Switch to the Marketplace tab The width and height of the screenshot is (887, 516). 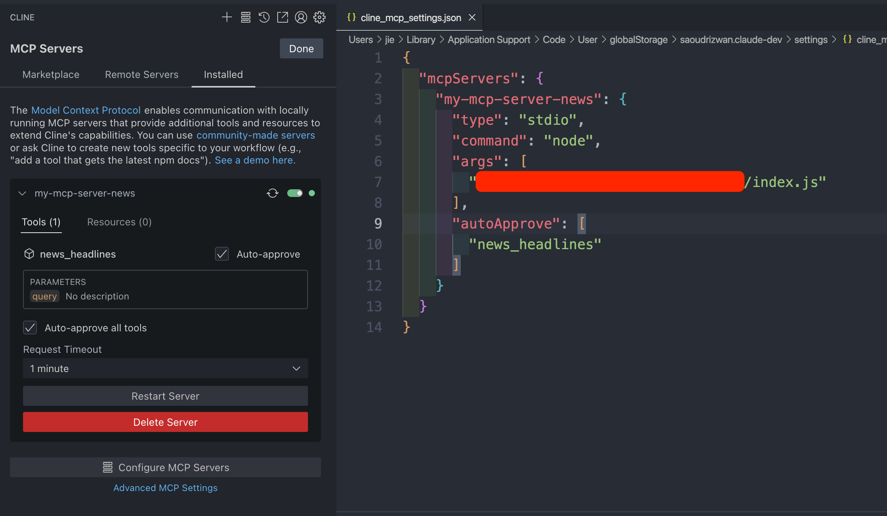click(51, 74)
